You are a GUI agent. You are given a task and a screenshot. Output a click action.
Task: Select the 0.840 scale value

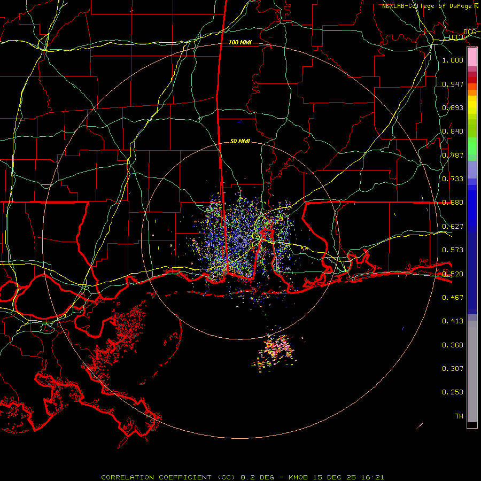click(x=453, y=131)
